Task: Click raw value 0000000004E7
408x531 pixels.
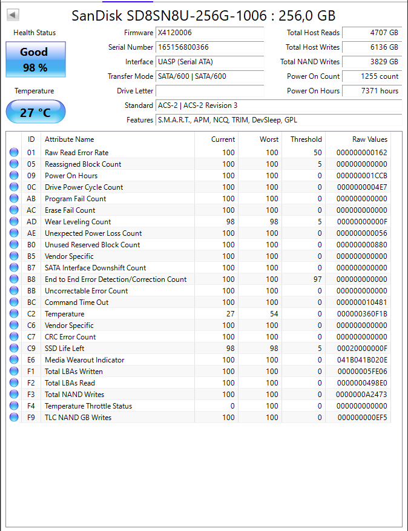Action: point(362,187)
